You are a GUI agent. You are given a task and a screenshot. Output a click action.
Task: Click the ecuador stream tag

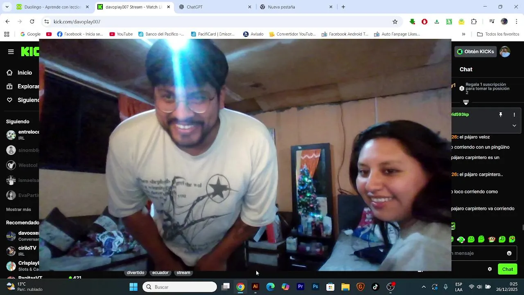(x=160, y=272)
